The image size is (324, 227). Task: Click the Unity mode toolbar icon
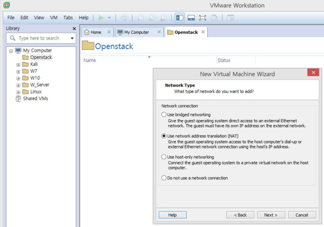[214, 18]
